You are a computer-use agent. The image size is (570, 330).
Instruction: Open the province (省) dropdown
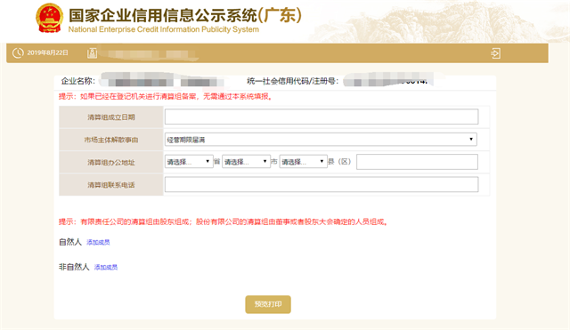[189, 162]
